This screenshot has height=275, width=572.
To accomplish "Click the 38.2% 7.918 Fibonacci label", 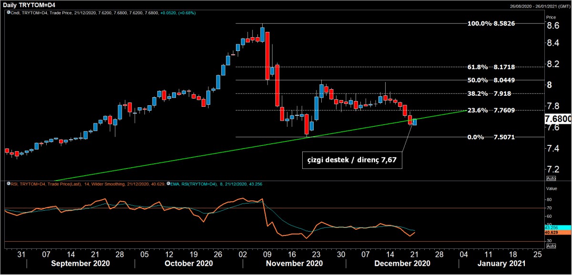I will pos(491,93).
